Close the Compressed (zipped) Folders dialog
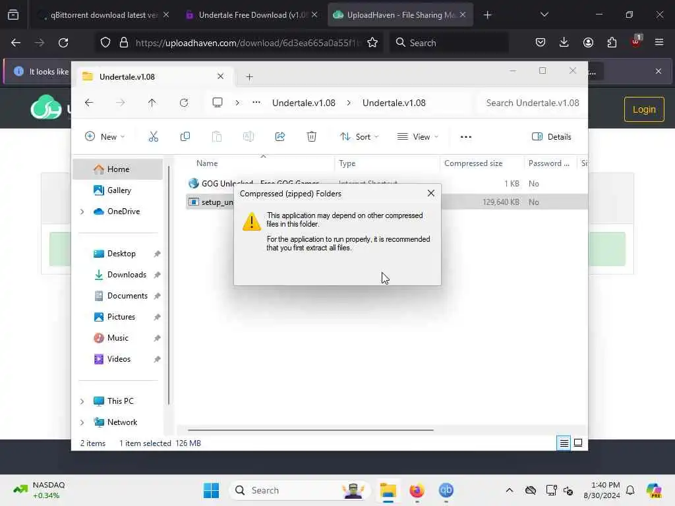 [x=431, y=193]
